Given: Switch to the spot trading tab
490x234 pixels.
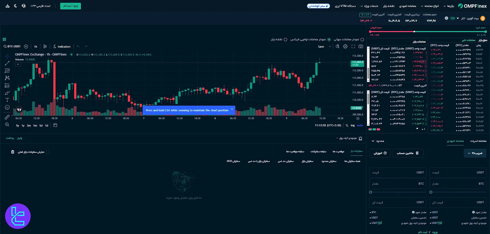Looking at the screenshot, I should click(x=478, y=141).
